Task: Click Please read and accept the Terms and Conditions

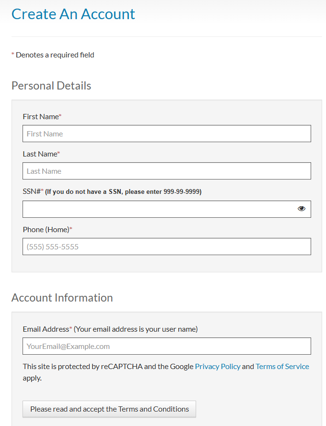Action: (x=109, y=409)
